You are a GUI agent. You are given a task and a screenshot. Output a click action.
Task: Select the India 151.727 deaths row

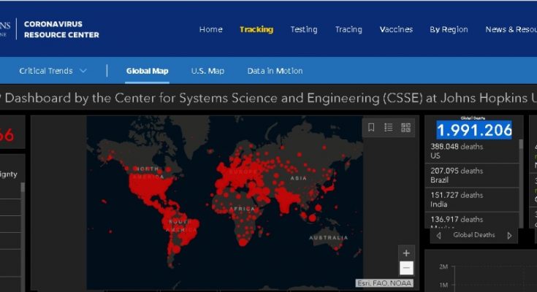(x=472, y=199)
